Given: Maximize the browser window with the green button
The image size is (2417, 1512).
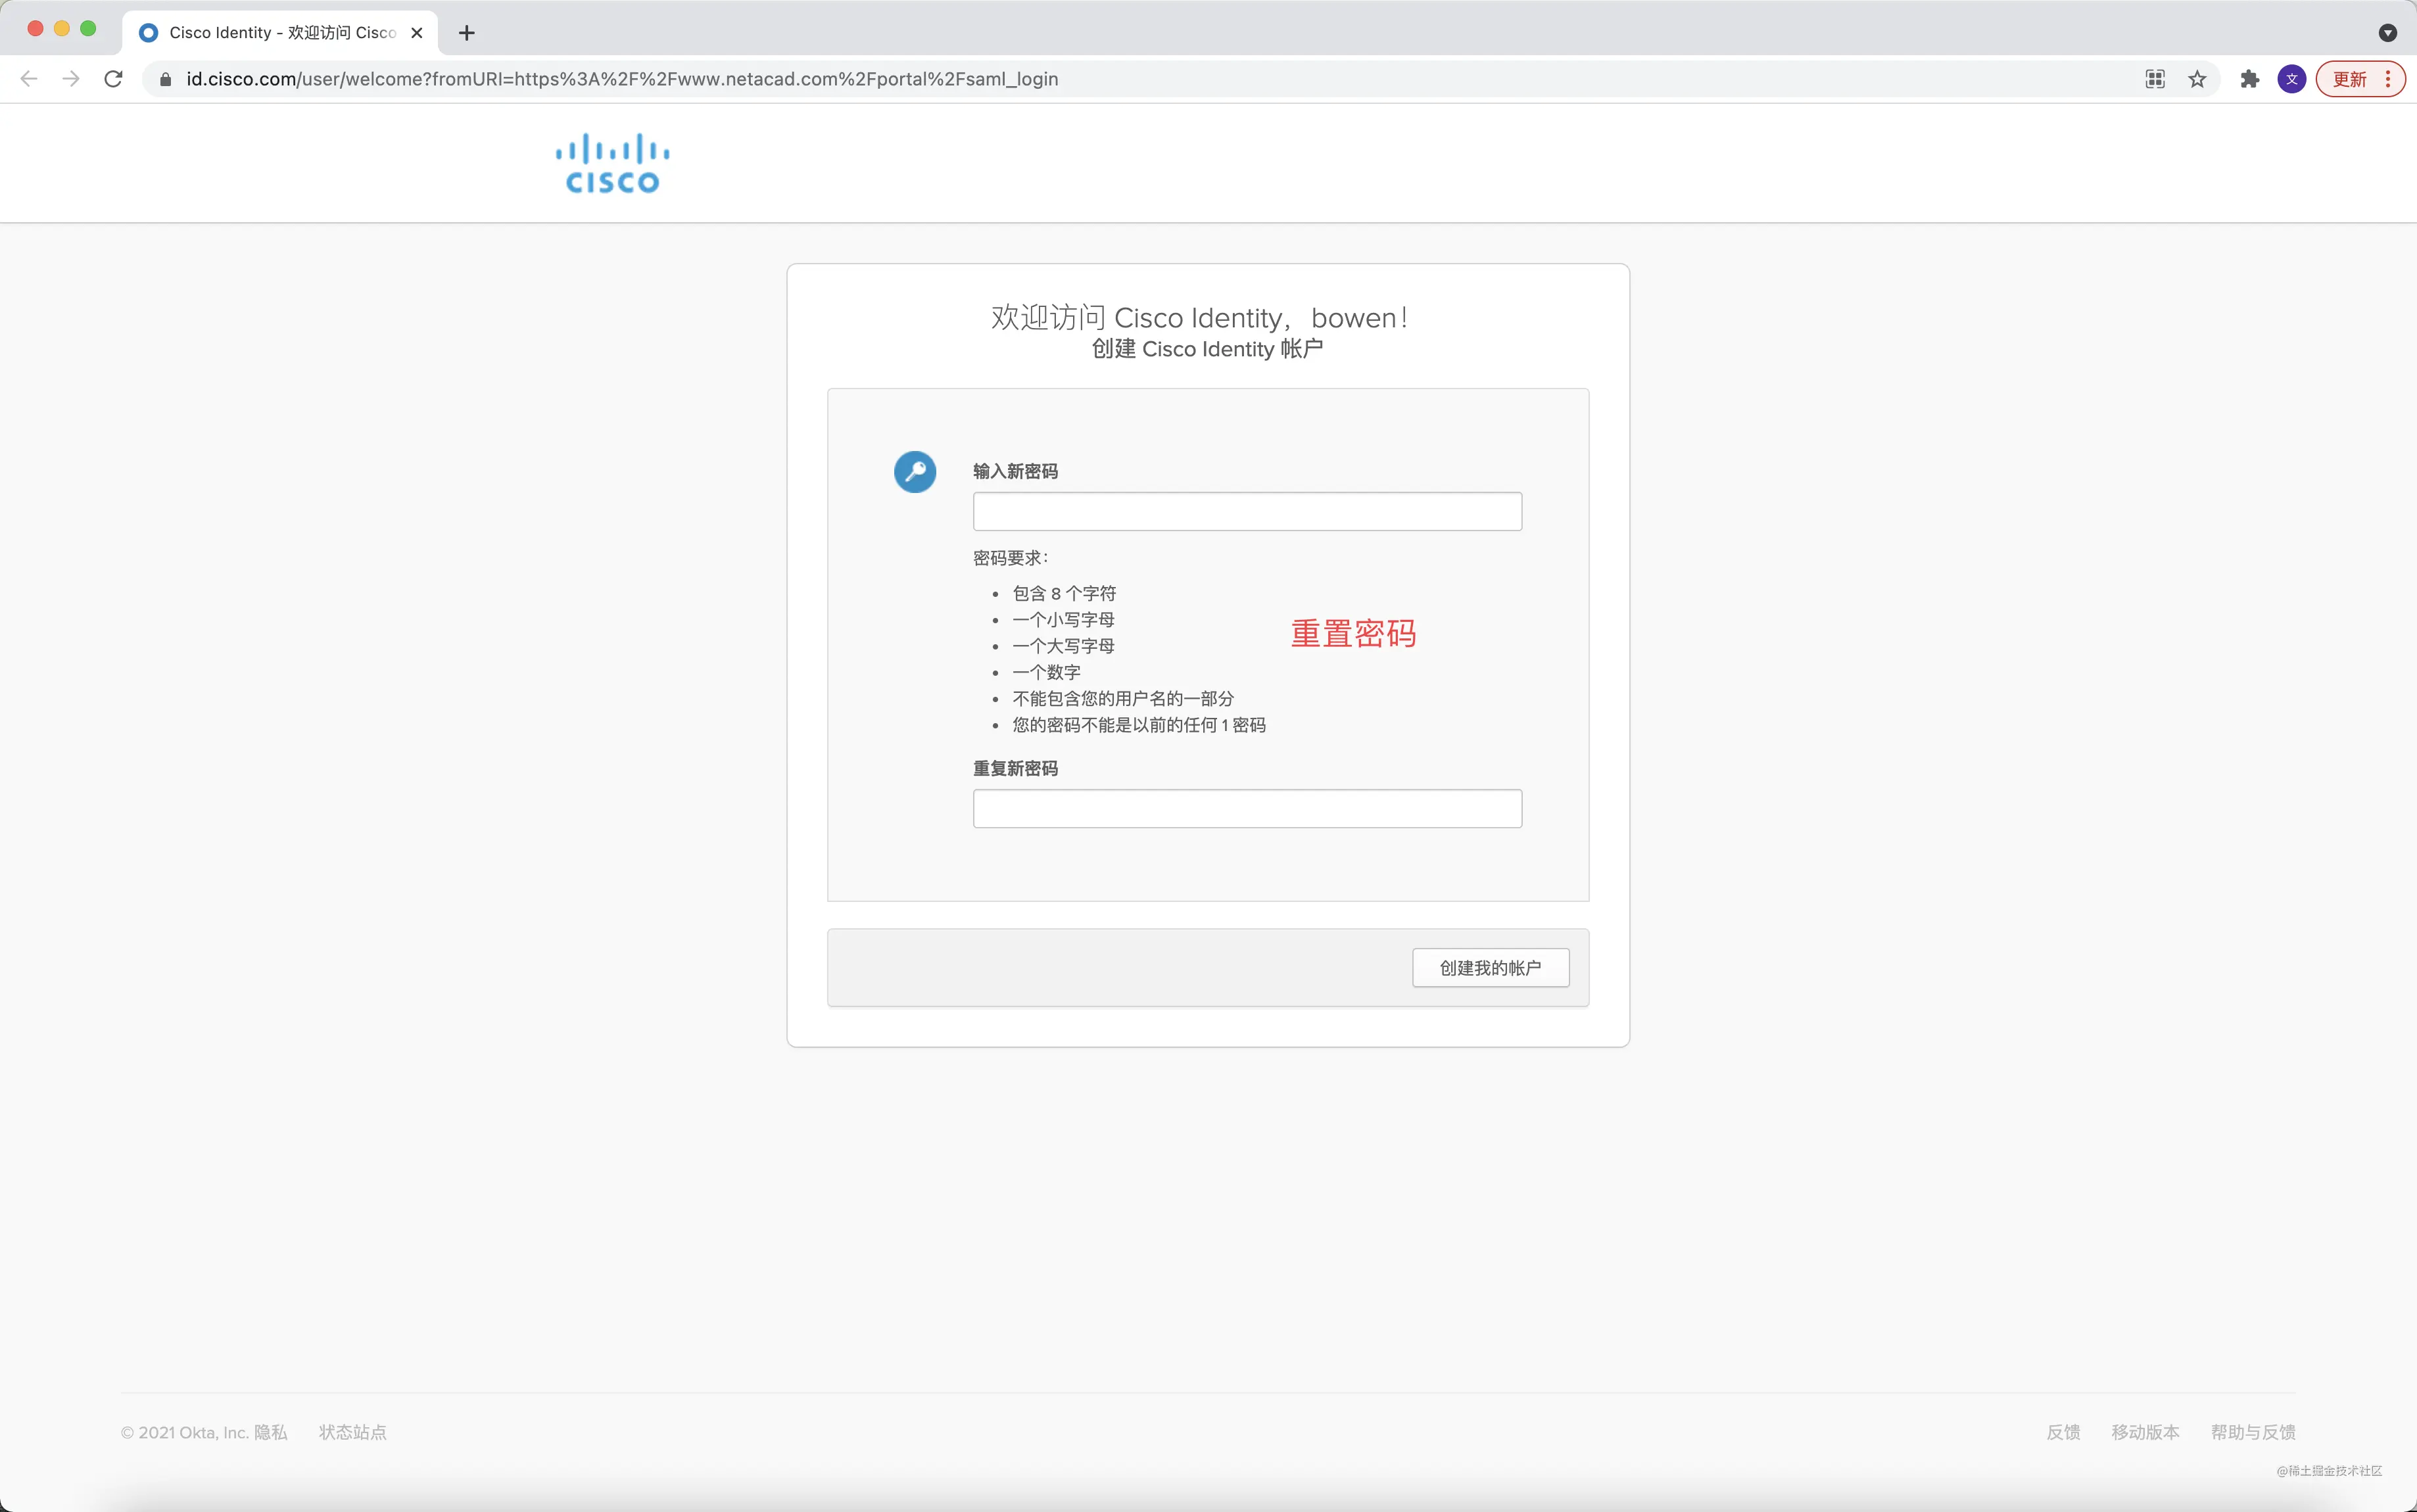Looking at the screenshot, I should click(88, 29).
